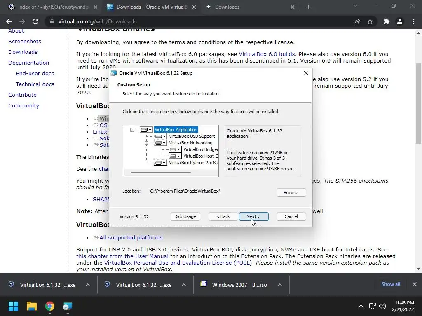The image size is (422, 316).
Task: Bookmark this page with star icon
Action: (370, 21)
